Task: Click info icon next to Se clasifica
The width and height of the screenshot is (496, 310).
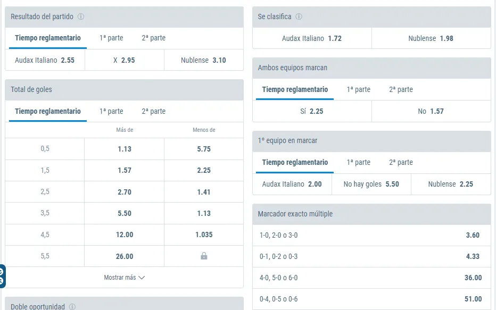Action: (299, 16)
